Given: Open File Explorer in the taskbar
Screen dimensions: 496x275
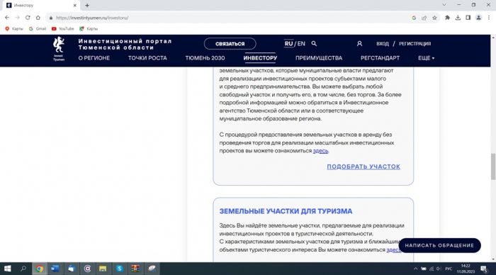Looking at the screenshot, I should [x=103, y=269].
